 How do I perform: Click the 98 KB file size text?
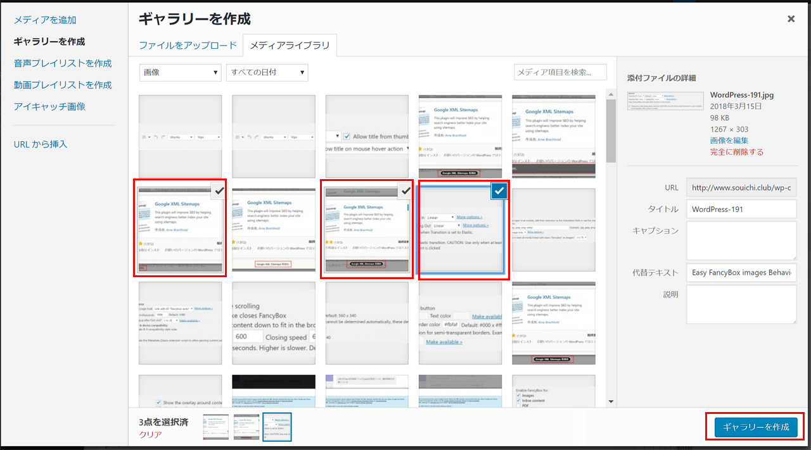pyautogui.click(x=720, y=118)
